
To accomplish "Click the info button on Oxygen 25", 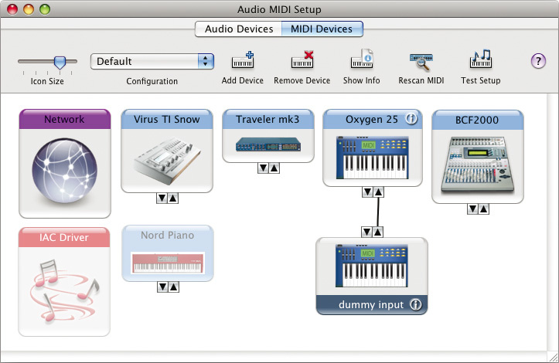I will [x=411, y=119].
